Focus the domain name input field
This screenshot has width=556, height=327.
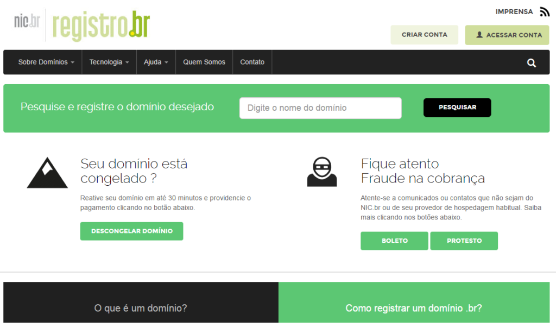pos(320,108)
